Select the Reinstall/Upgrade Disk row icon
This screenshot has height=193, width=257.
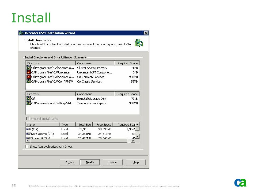point(29,98)
